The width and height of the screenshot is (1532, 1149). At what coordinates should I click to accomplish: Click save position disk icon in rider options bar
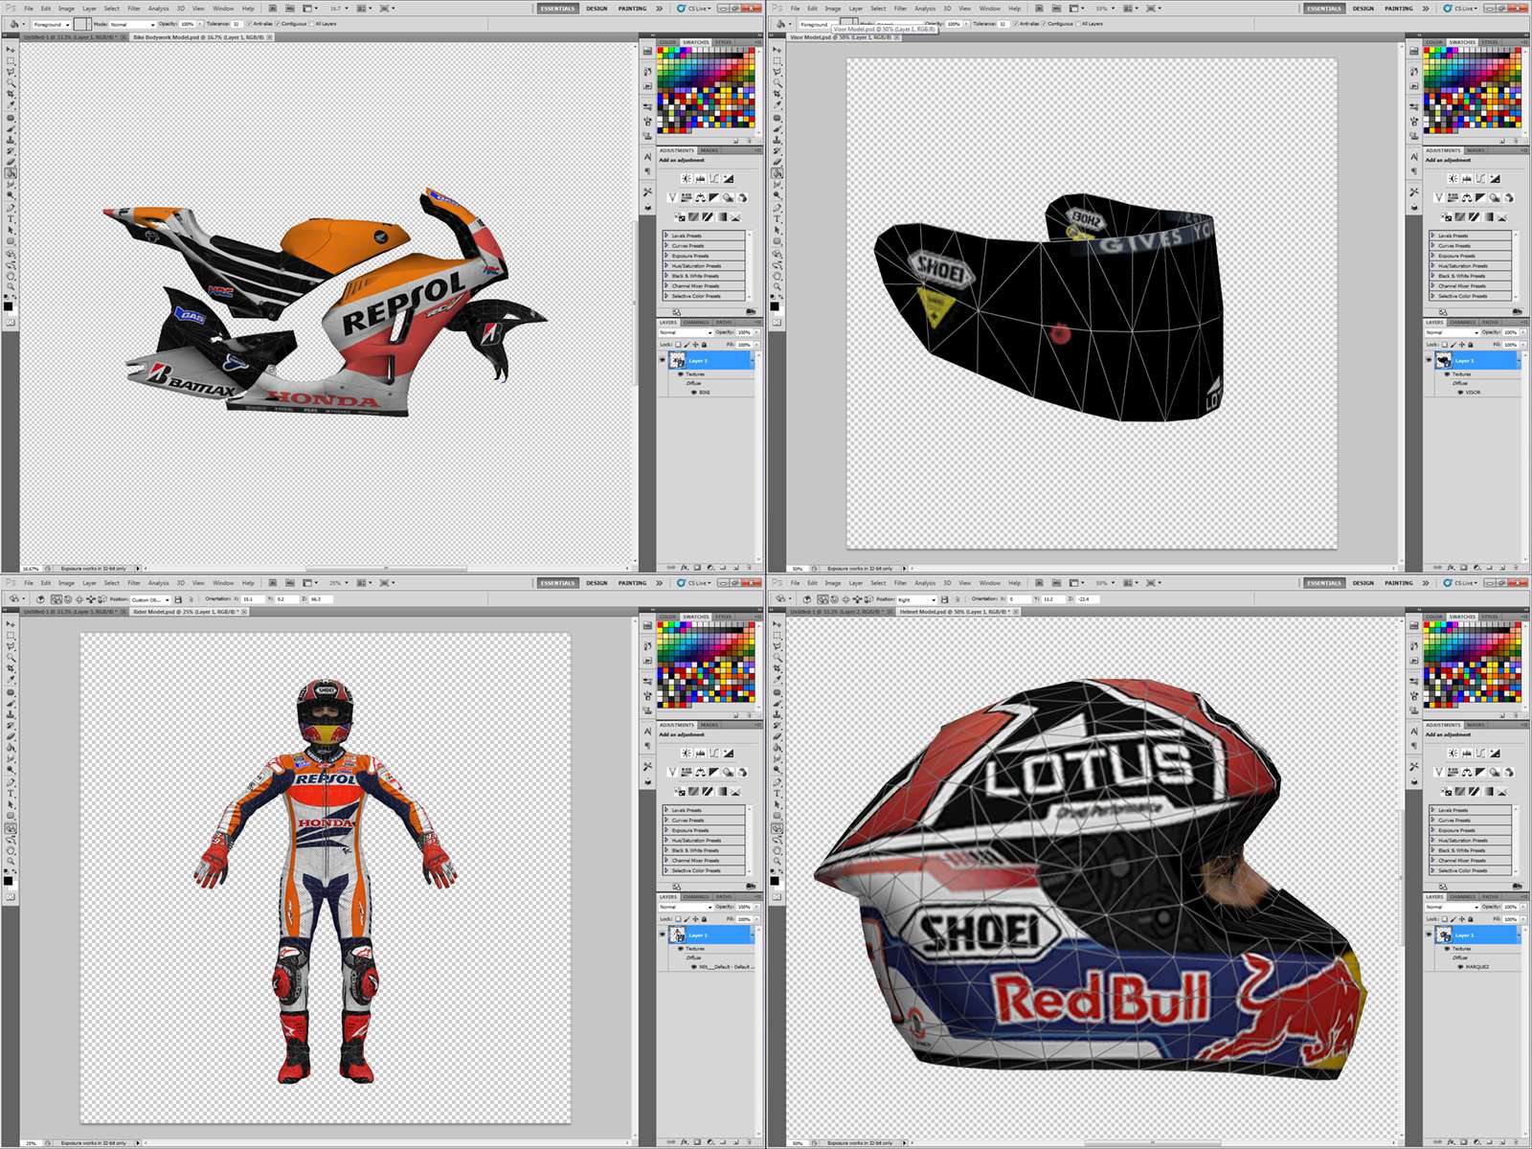178,599
